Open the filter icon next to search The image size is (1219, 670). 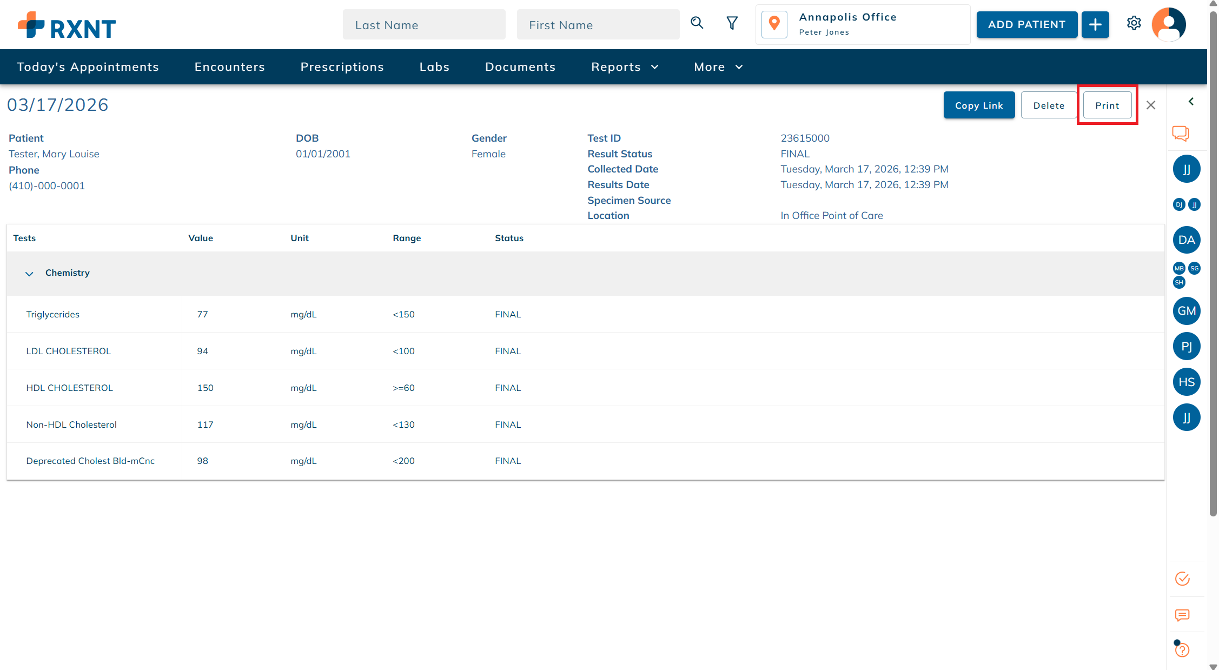coord(732,24)
